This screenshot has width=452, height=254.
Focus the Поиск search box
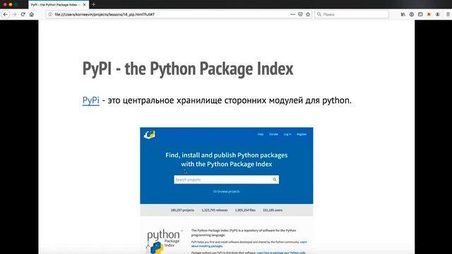point(352,14)
